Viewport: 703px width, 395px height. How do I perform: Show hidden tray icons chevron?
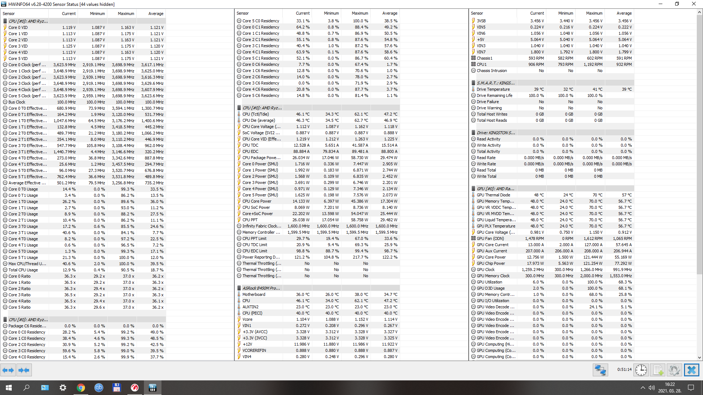click(x=643, y=388)
